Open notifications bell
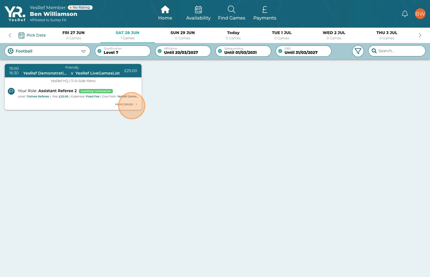Viewport: 430px width, 277px height. (x=405, y=14)
